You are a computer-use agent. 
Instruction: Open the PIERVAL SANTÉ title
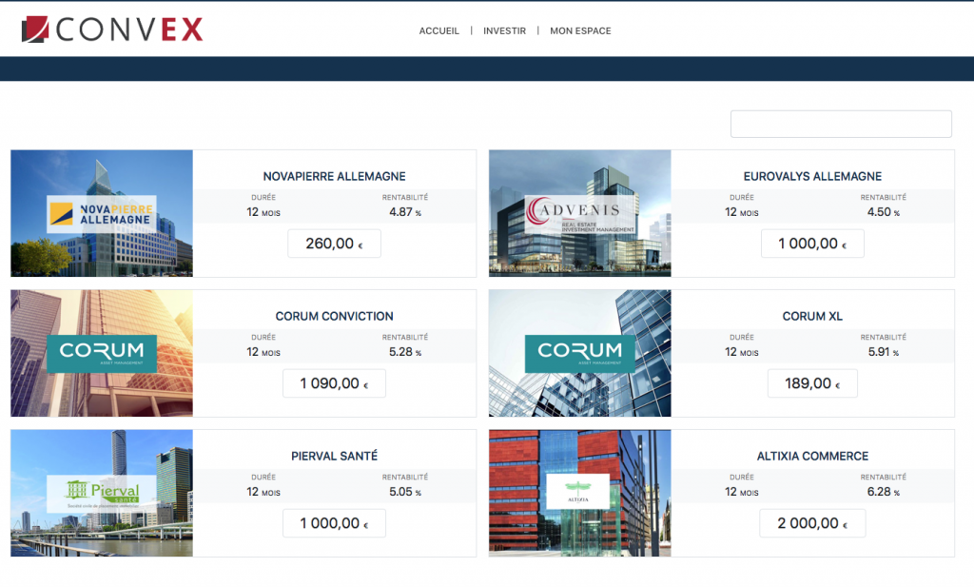pos(334,456)
